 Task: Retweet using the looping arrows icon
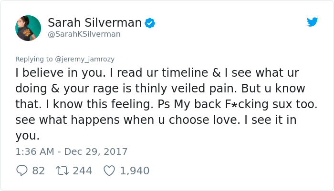point(62,171)
